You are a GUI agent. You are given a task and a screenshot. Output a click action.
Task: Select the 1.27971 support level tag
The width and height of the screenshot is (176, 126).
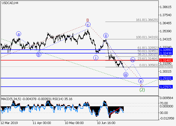click(165, 87)
